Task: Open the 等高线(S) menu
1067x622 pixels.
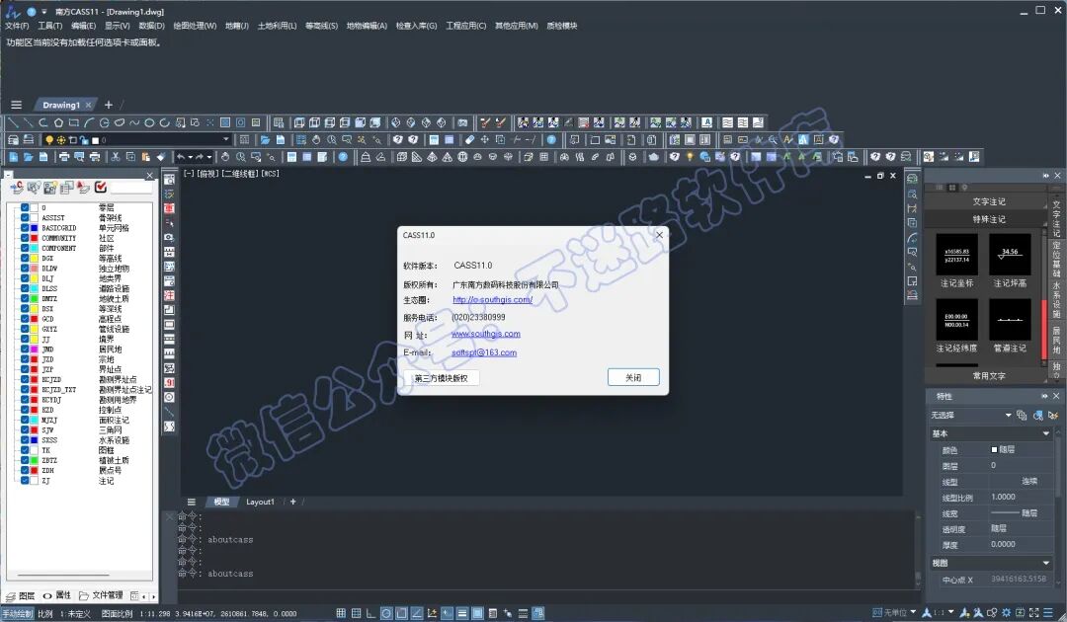Action: pyautogui.click(x=321, y=26)
